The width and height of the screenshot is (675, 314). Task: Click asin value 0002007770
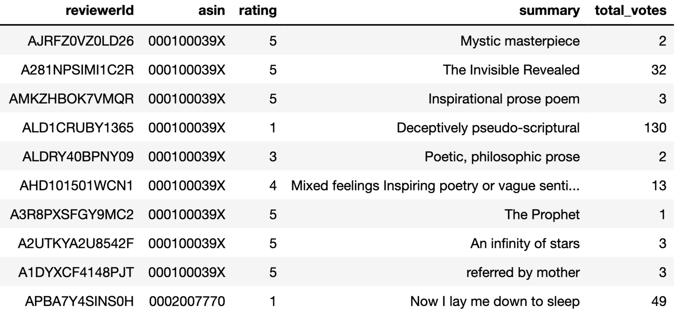[x=187, y=301]
